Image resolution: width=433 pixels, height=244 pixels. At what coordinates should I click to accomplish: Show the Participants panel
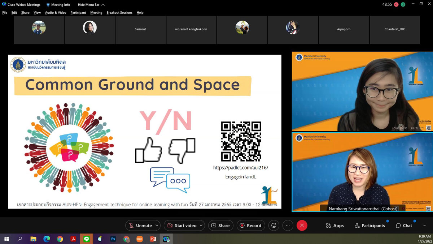(x=369, y=226)
